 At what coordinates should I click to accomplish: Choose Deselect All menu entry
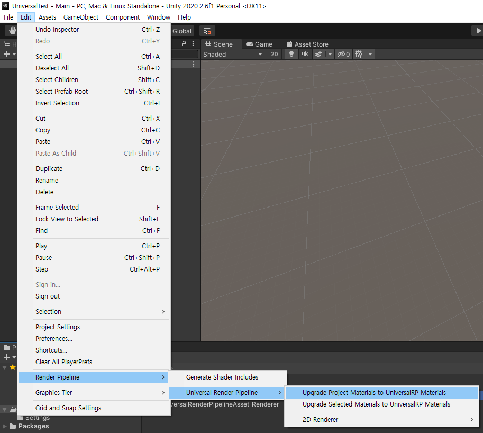pos(94,68)
